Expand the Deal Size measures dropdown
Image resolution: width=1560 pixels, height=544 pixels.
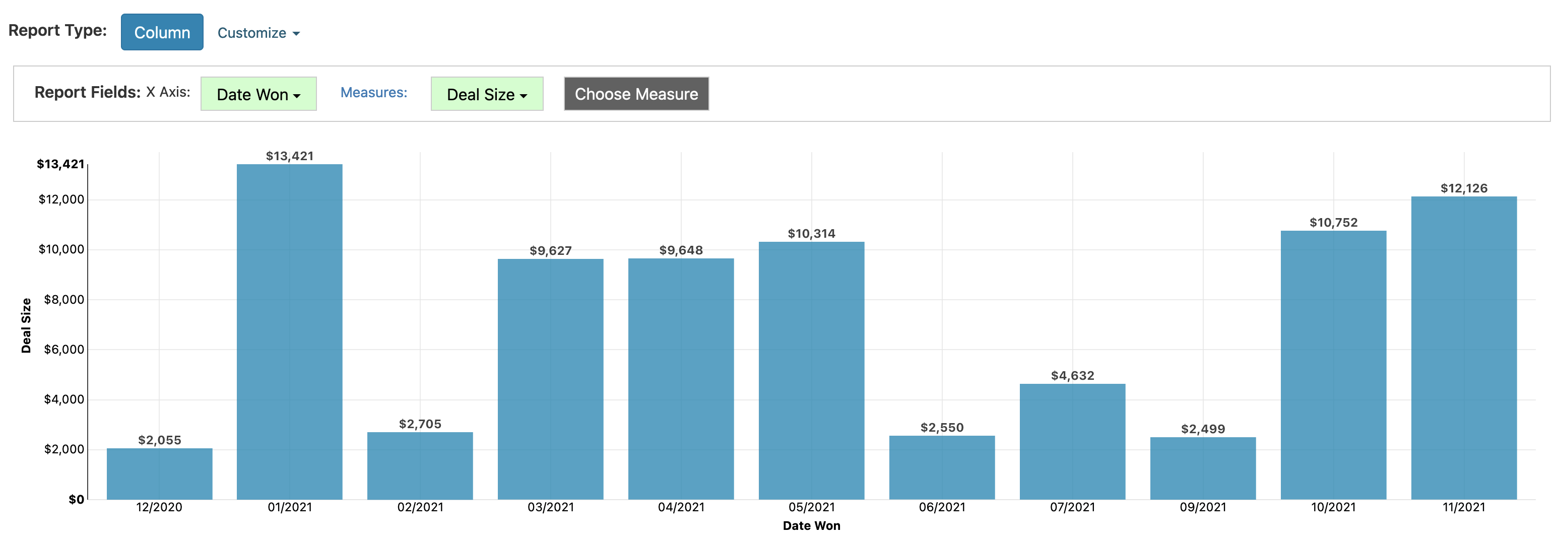point(488,94)
